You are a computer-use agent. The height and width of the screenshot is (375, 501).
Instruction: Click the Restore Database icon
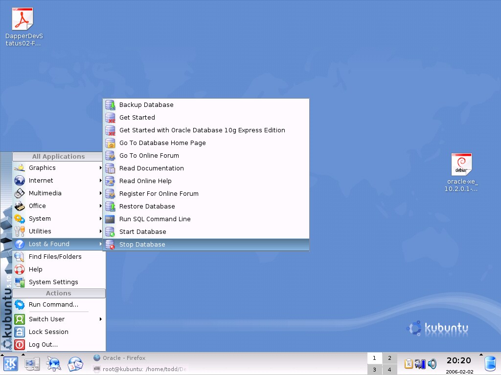point(110,207)
